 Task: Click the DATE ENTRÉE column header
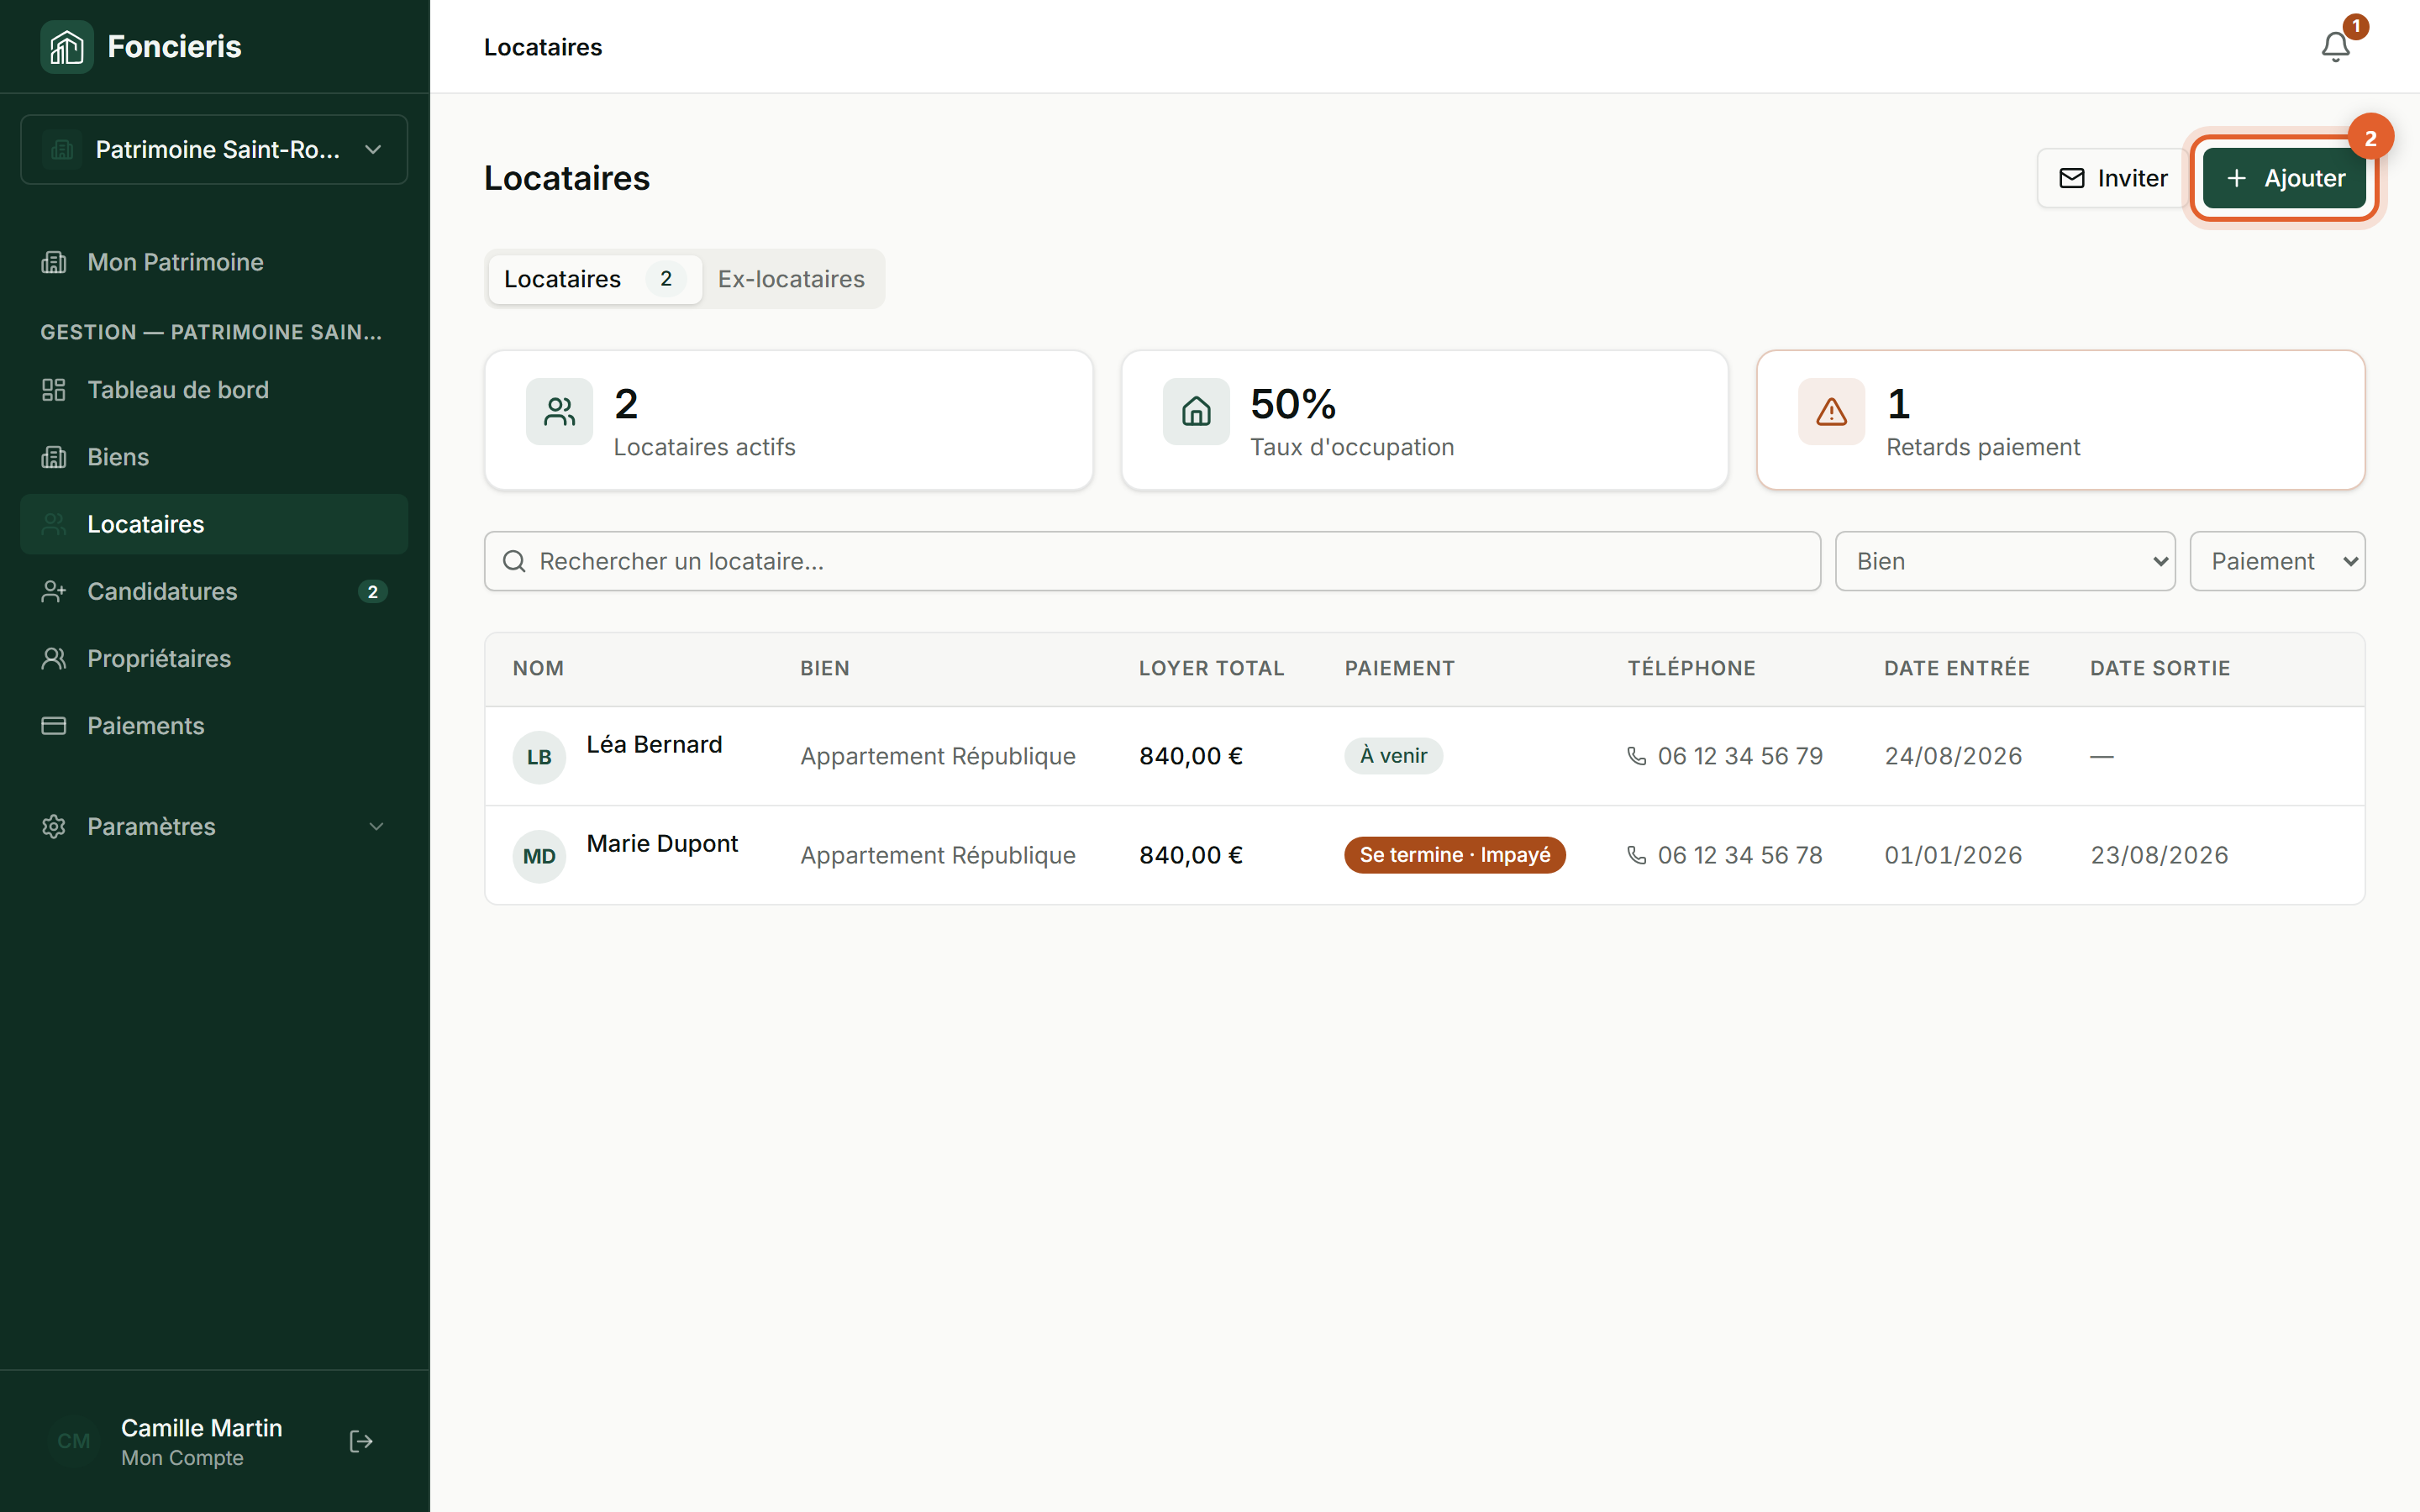(1957, 668)
